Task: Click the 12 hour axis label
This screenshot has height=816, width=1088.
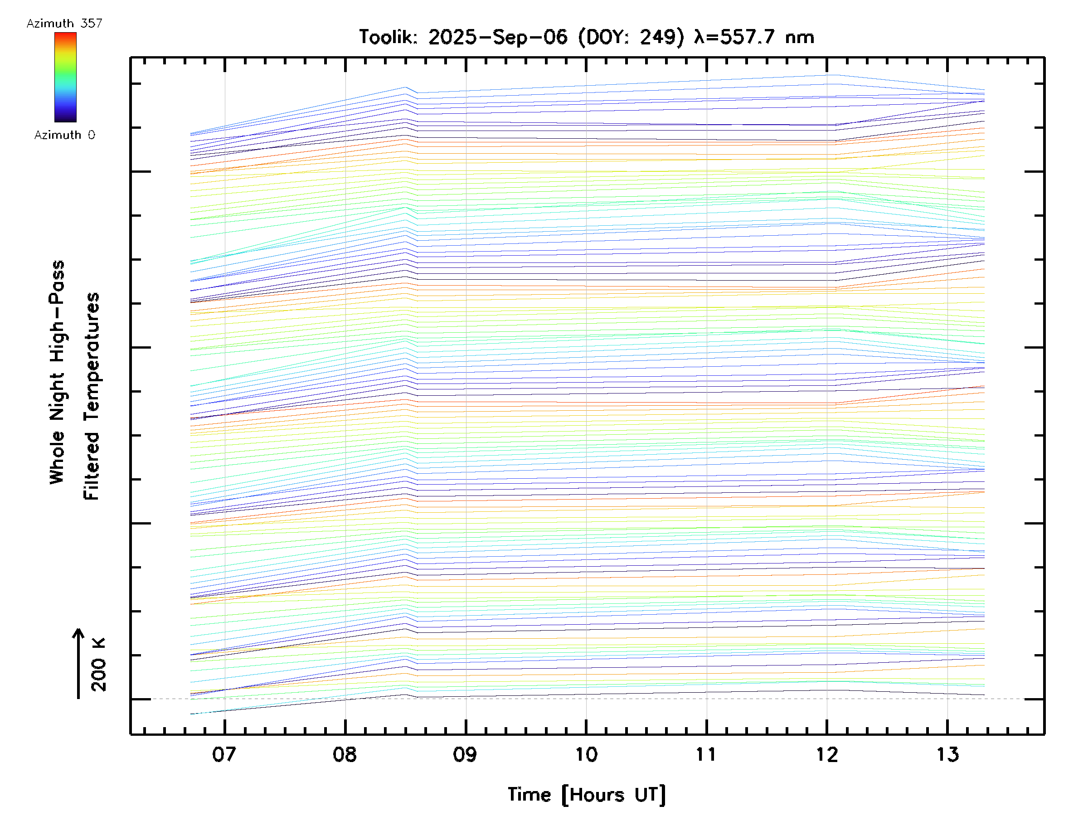Action: point(827,754)
